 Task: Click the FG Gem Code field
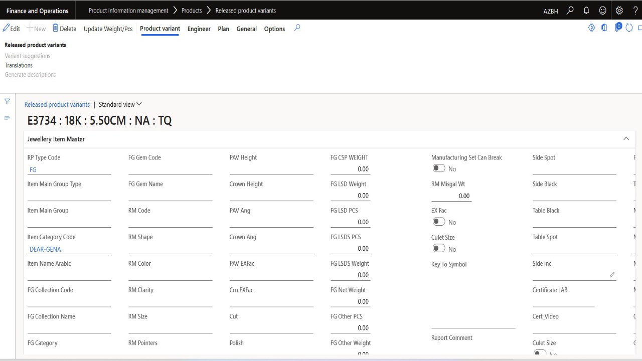[171, 169]
